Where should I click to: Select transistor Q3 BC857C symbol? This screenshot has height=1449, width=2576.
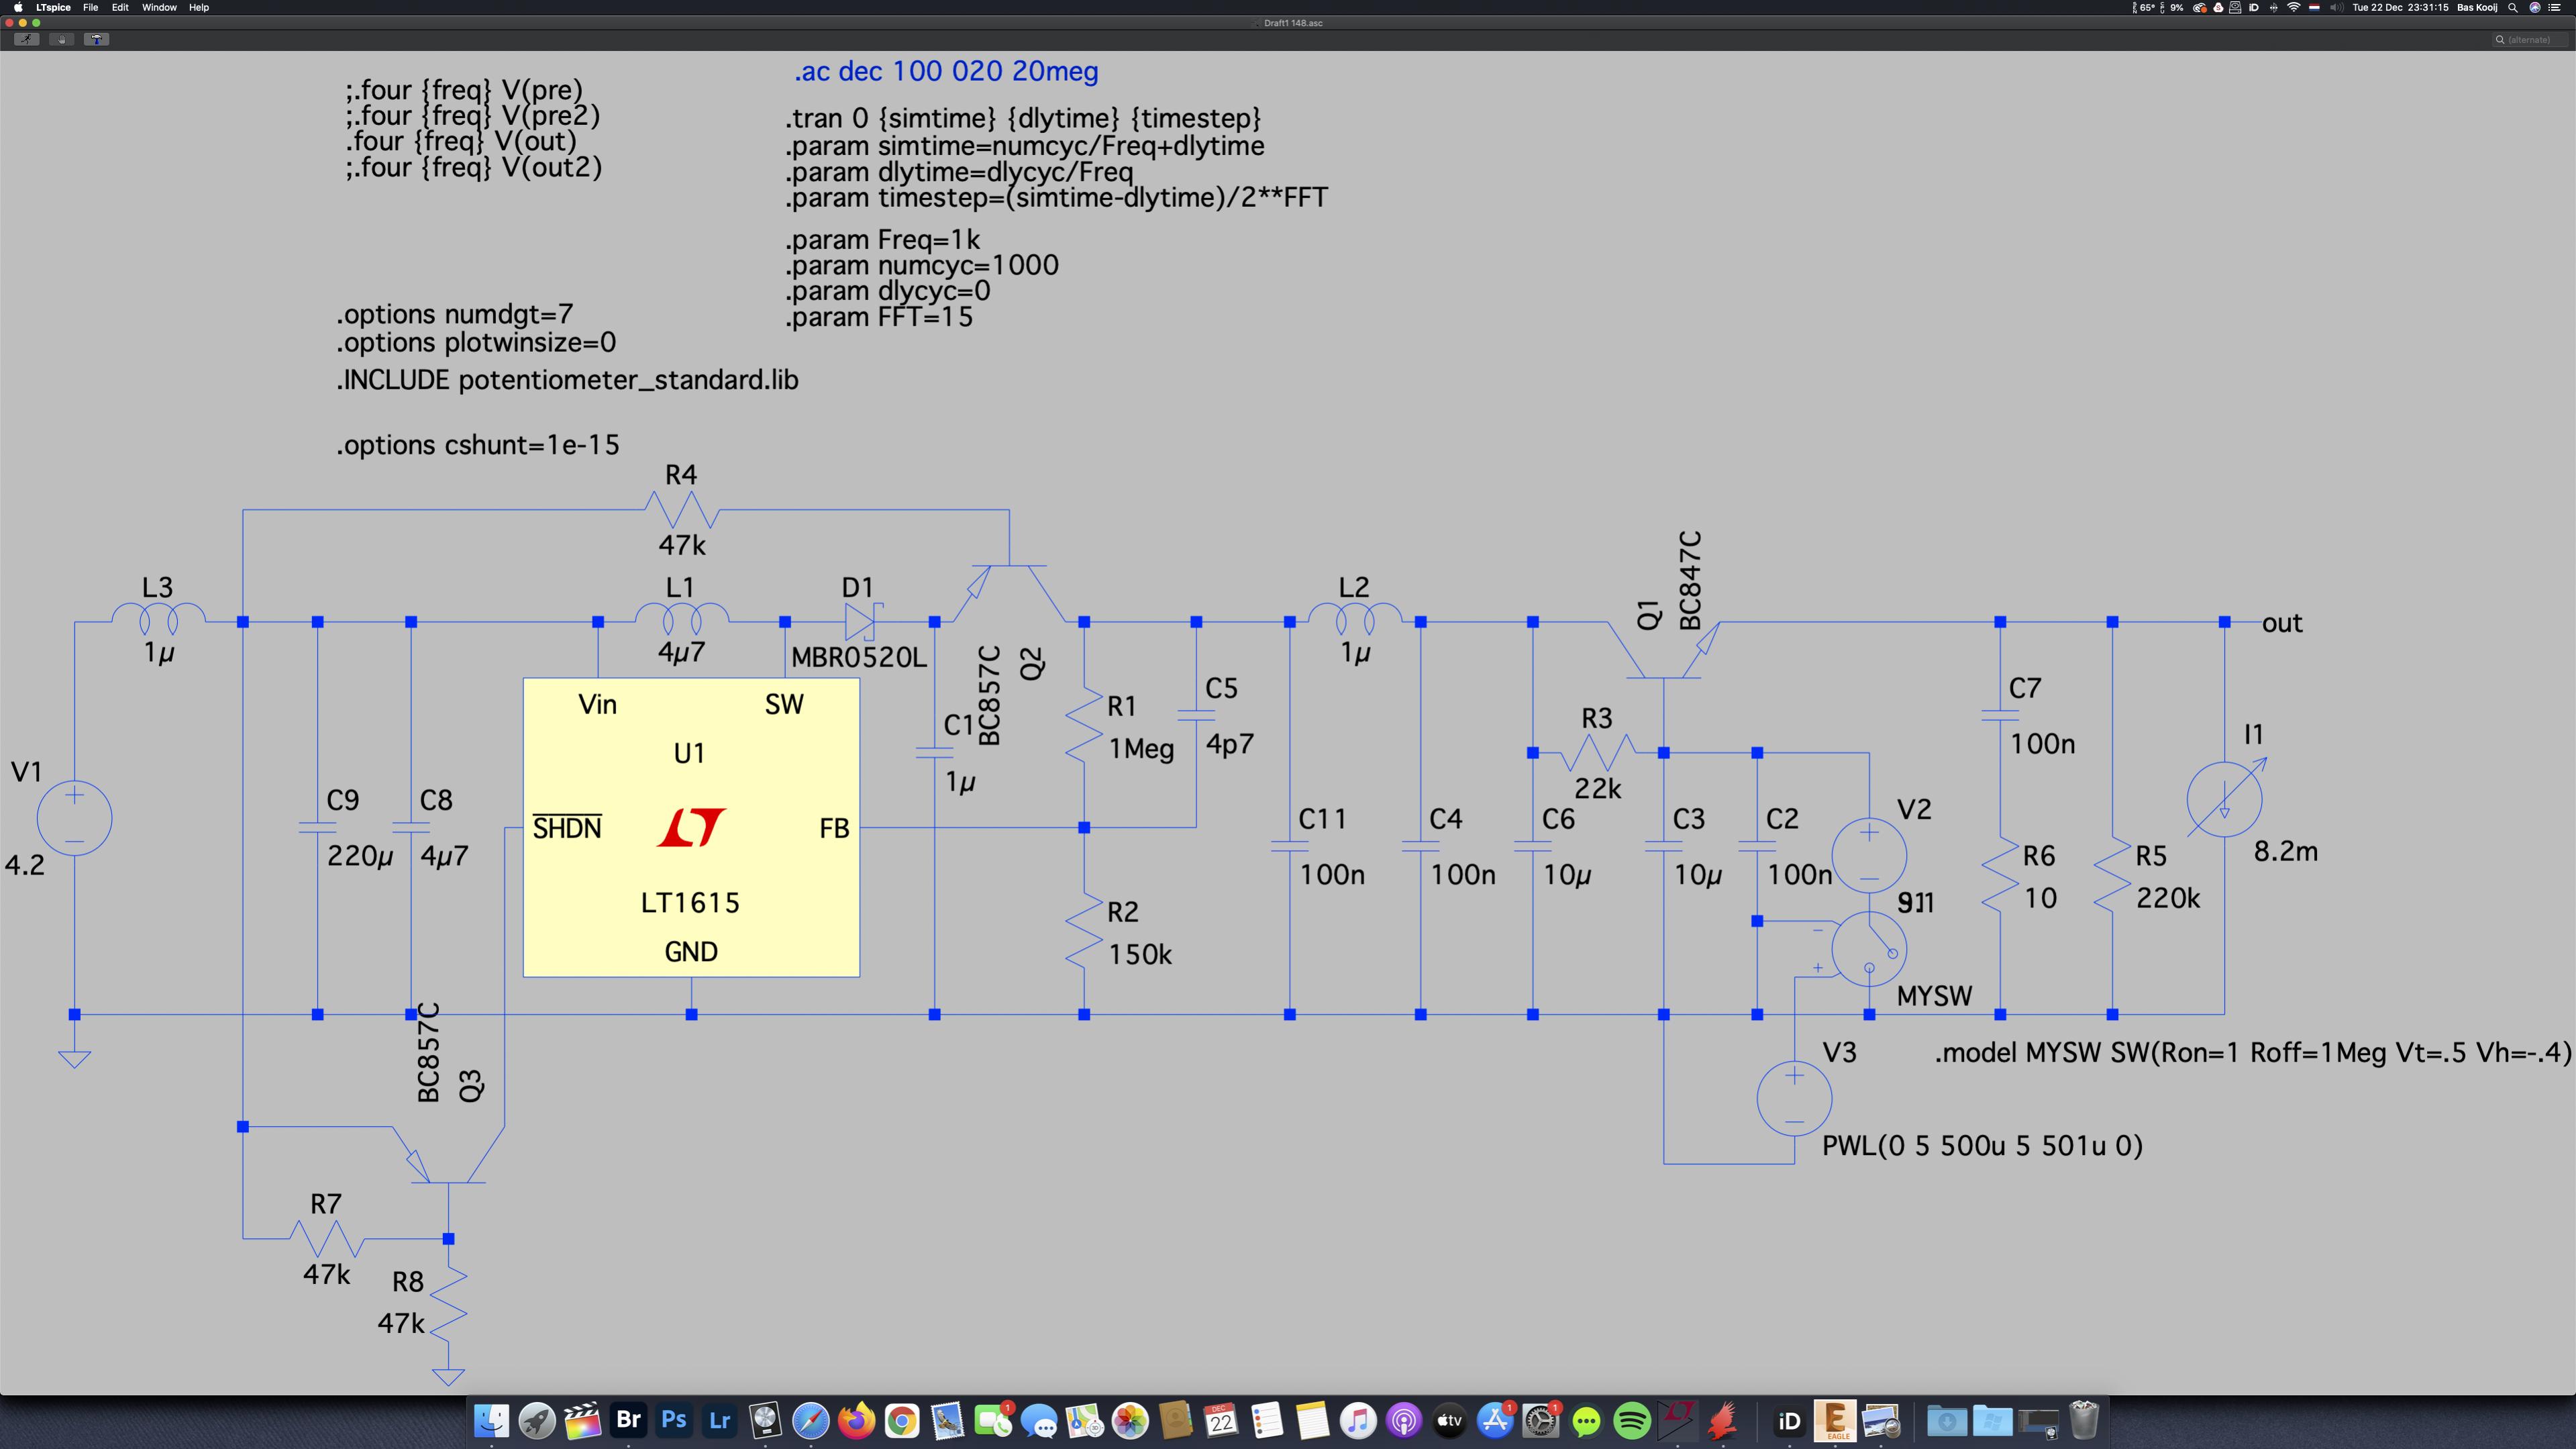click(448, 1155)
